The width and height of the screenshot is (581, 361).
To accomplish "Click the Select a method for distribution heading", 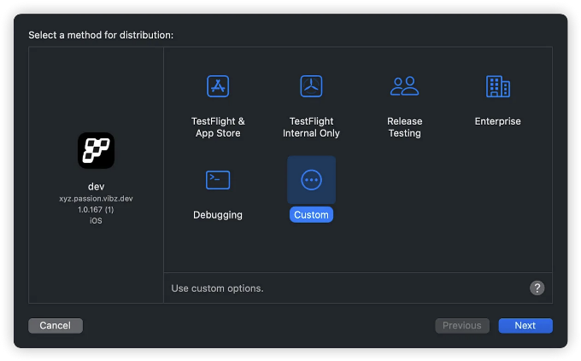I will click(101, 35).
